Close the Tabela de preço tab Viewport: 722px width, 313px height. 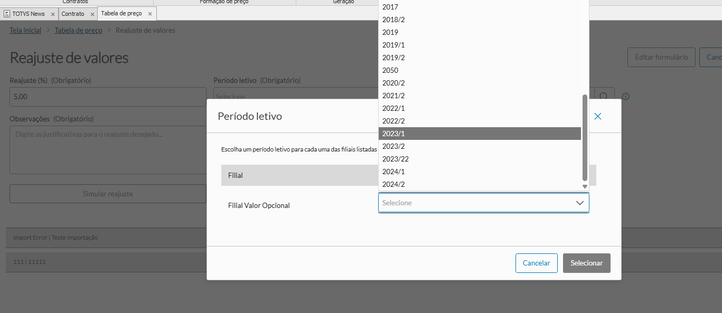(x=150, y=14)
